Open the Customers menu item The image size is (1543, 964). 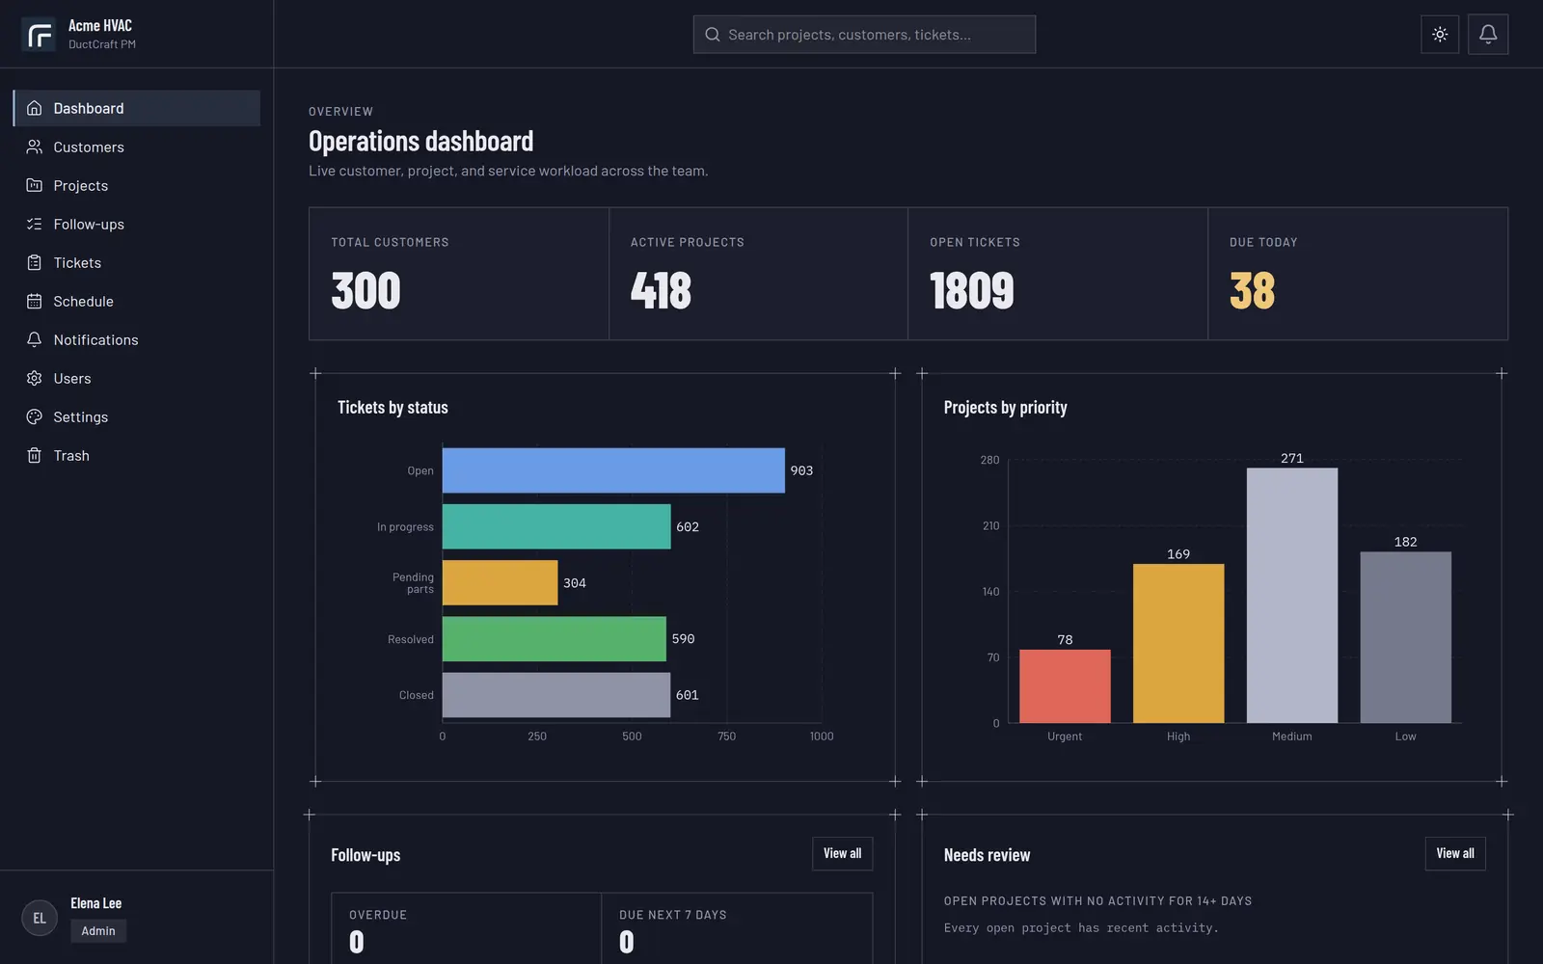(x=137, y=147)
